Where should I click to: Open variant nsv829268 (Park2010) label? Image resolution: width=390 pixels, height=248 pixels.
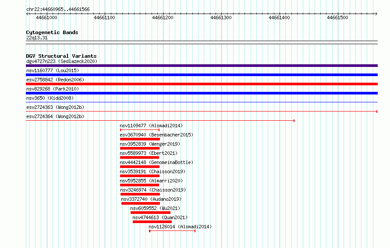point(53,89)
